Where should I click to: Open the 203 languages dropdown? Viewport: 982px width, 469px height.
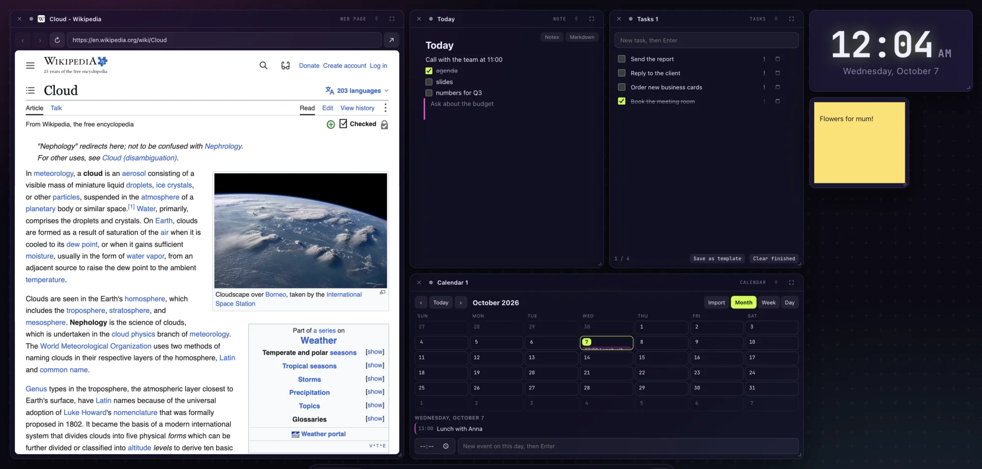click(357, 91)
